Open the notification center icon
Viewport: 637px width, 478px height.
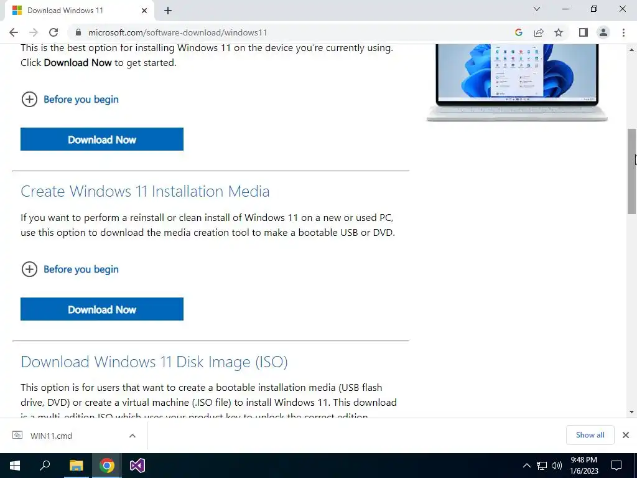tap(616, 466)
